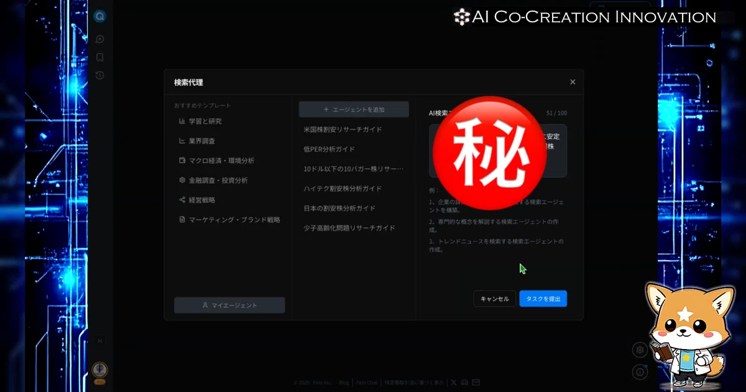Focus the AI search agent text area
The image size is (746, 392).
pos(498,151)
